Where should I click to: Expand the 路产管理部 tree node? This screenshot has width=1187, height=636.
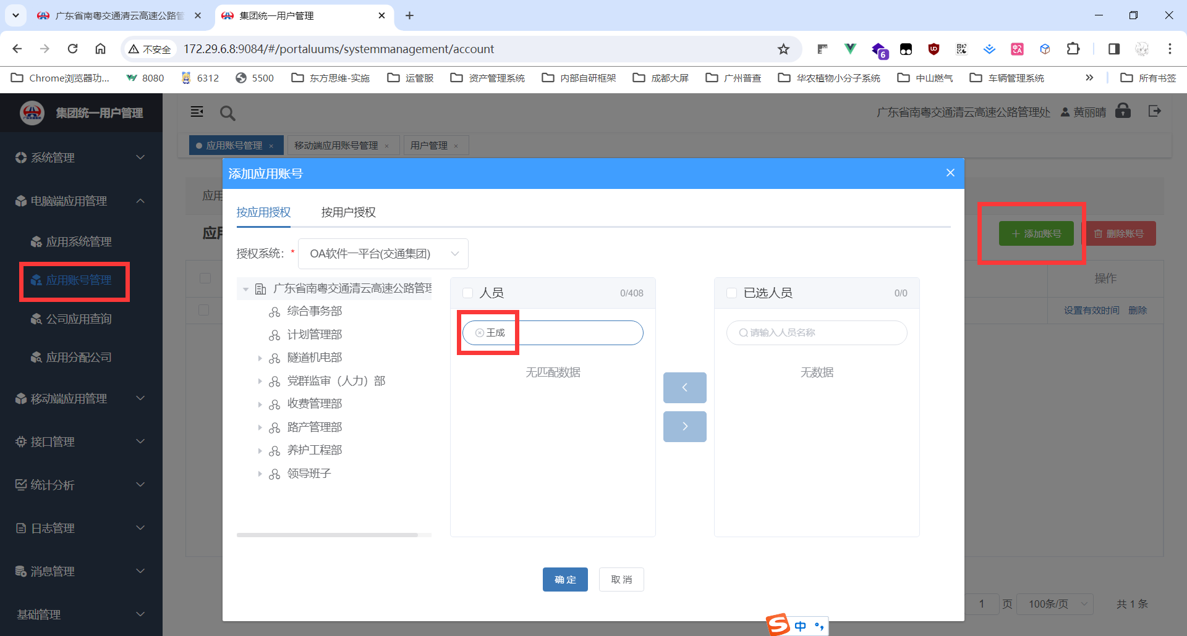point(260,427)
